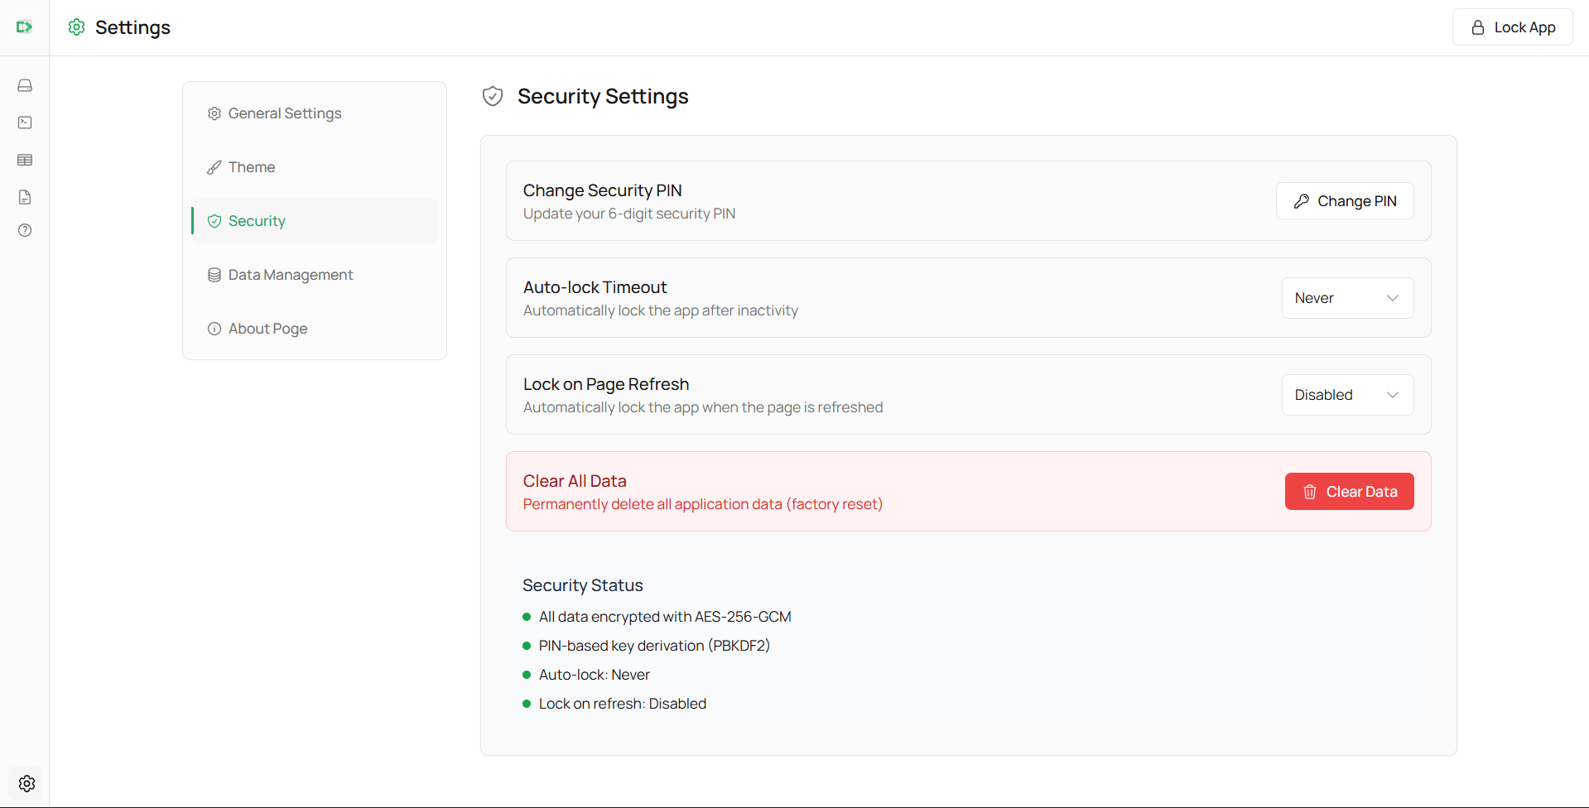Click the shield icon beside Security Settings
1589x808 pixels.
coord(493,97)
